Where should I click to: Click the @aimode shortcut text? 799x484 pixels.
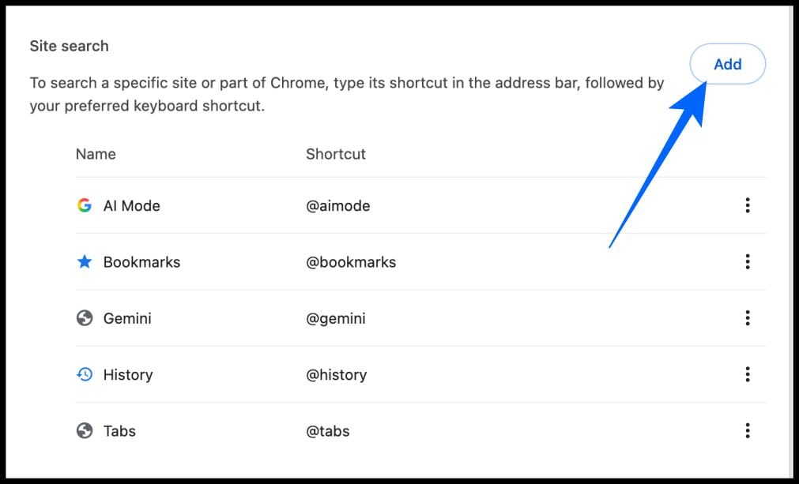(x=337, y=205)
